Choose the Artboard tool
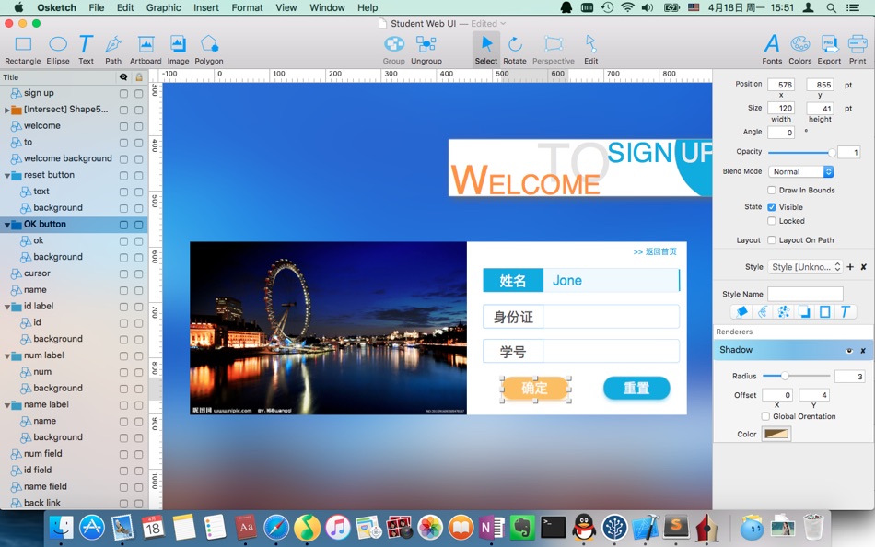The image size is (875, 547). coord(146,50)
